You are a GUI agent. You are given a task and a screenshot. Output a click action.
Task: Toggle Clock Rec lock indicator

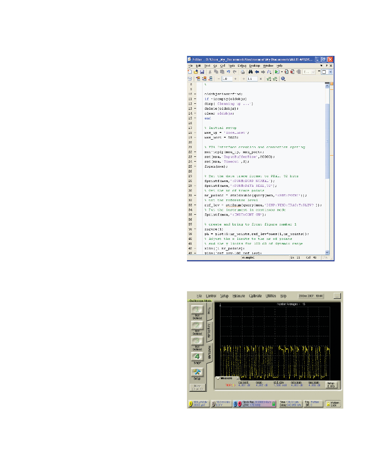pos(274,404)
